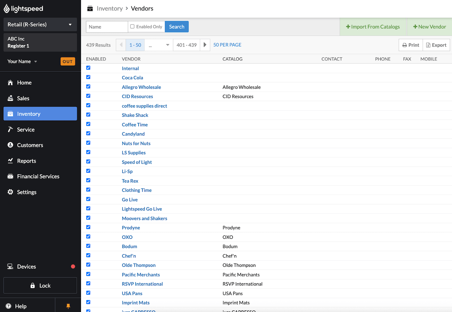Open the Help menu at the bottom
The image size is (452, 312).
(x=21, y=306)
